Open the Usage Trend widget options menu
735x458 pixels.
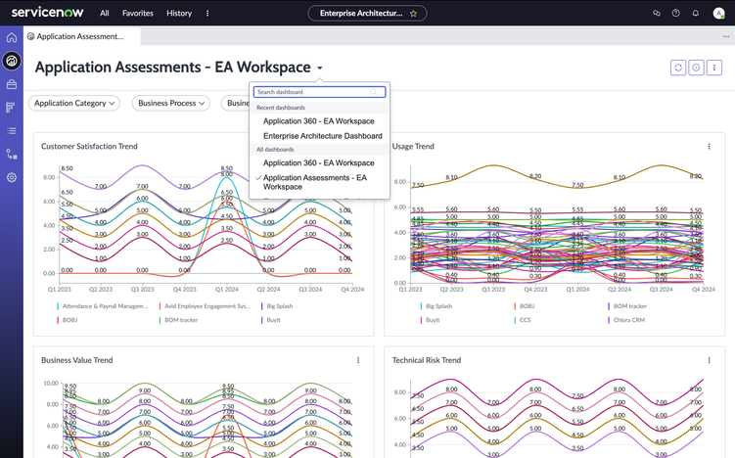pos(709,146)
